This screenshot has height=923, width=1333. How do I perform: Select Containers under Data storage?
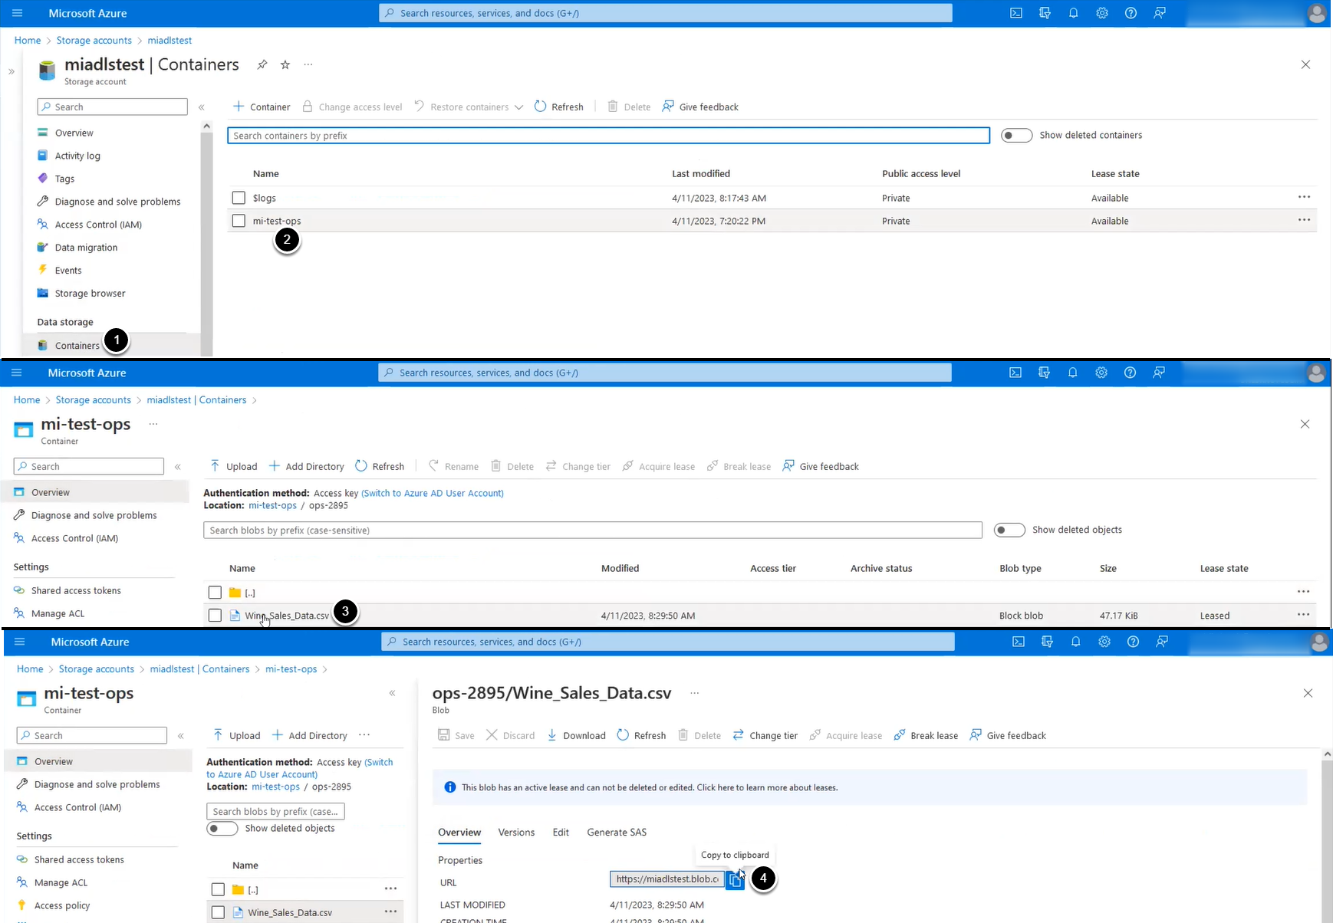[77, 346]
